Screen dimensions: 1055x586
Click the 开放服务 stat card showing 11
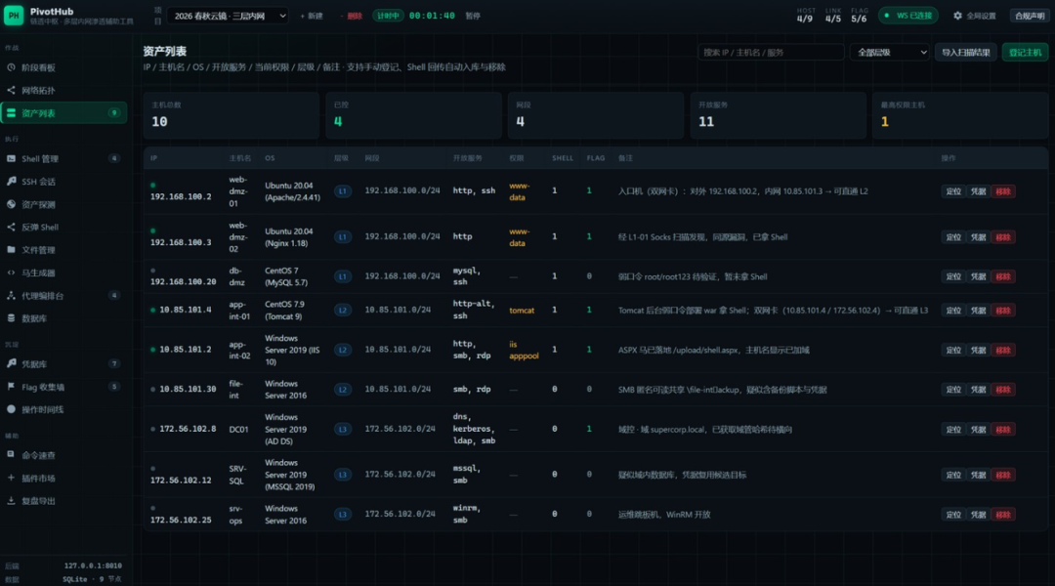click(x=778, y=115)
